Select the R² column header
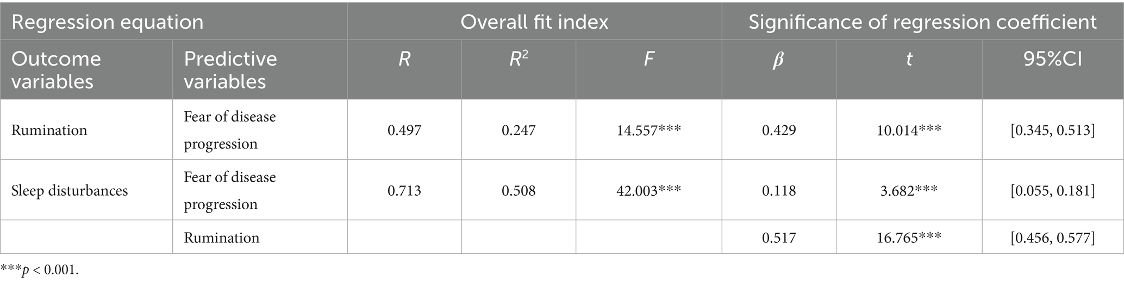 pyautogui.click(x=519, y=60)
